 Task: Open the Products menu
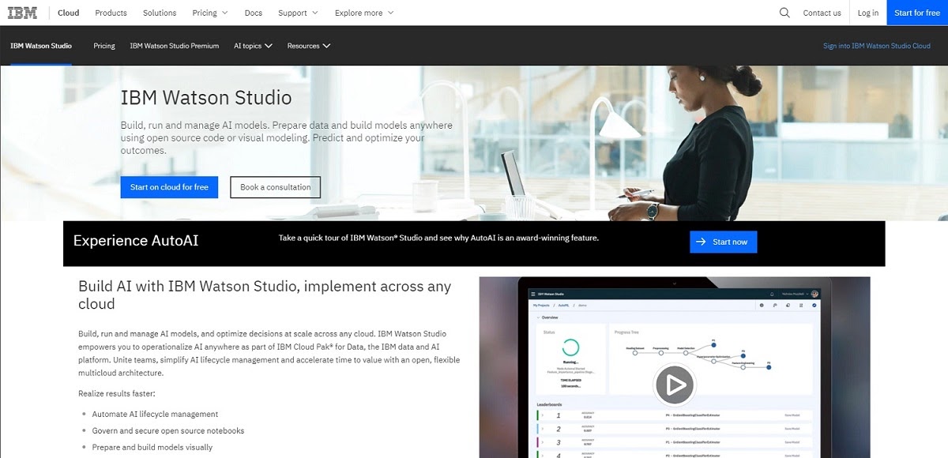[111, 13]
